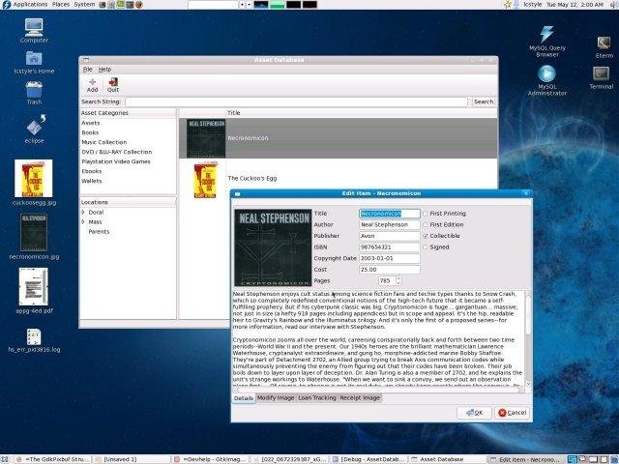Click the Cryptonomicon cover in Edit Item dialog
Screen dimensions: 619x464
273,247
